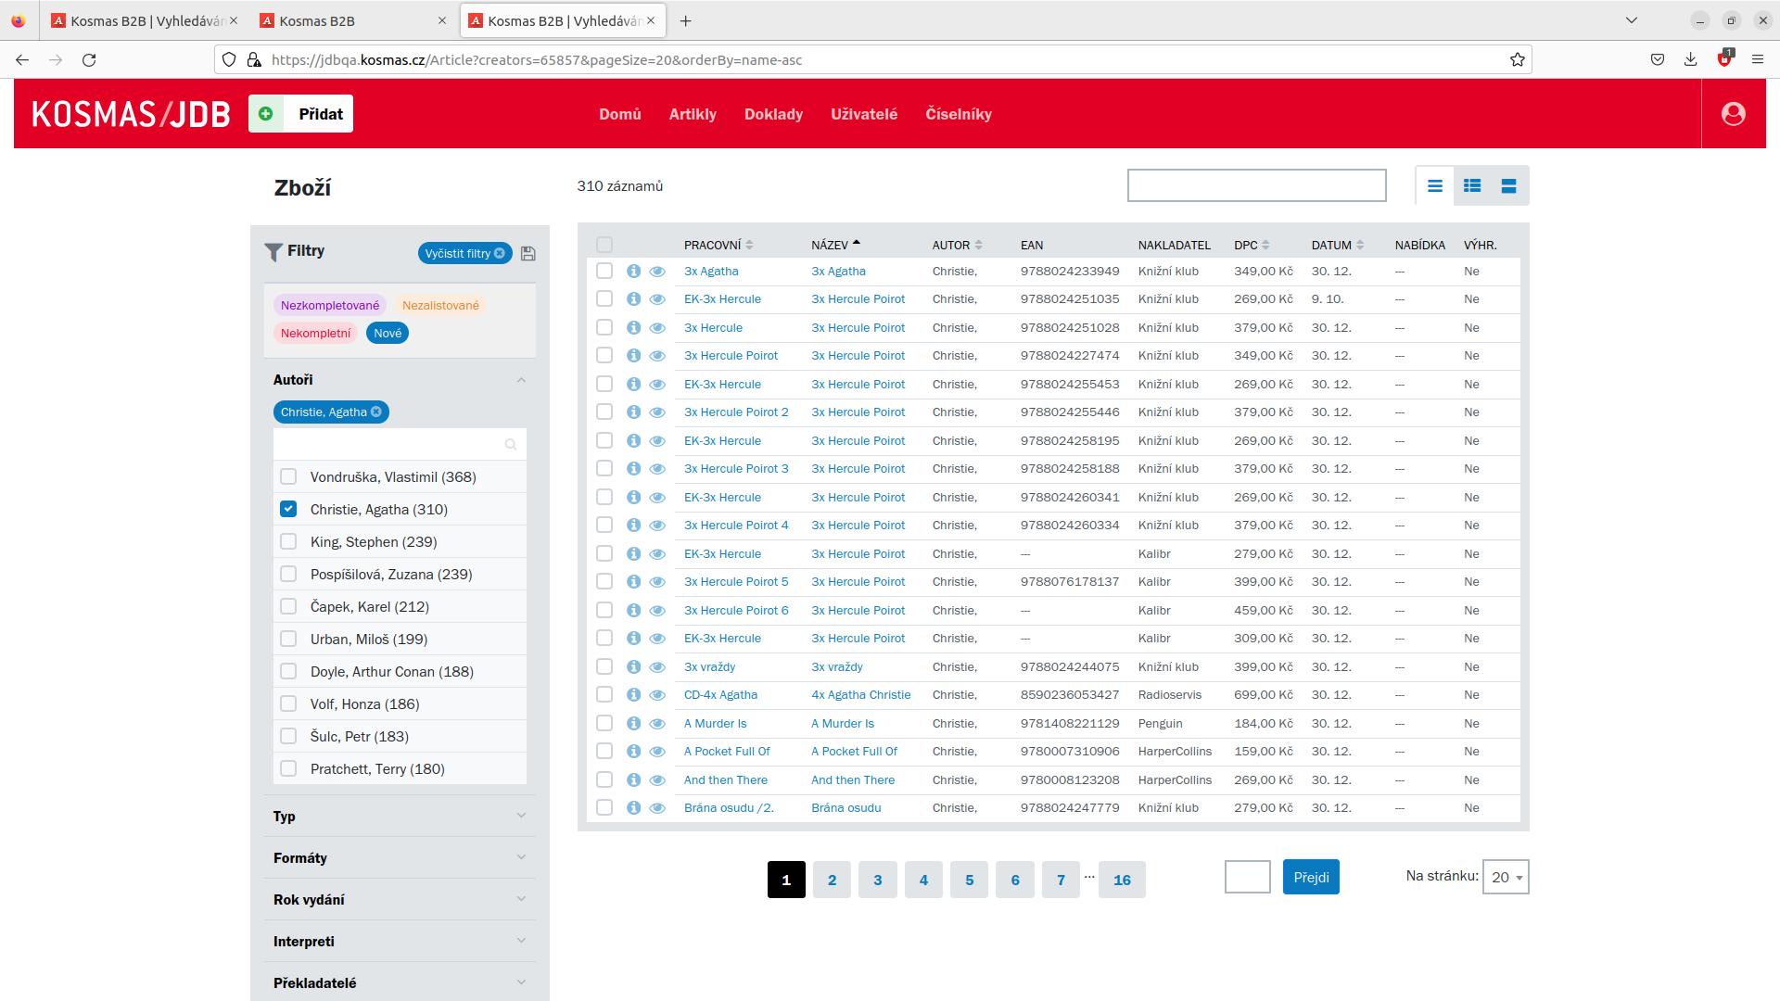This screenshot has width=1780, height=1001.
Task: Click eye preview icon for 3x vraždy row
Action: tap(657, 667)
